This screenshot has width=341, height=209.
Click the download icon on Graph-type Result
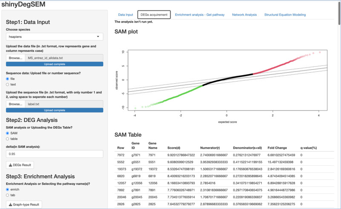(10, 204)
